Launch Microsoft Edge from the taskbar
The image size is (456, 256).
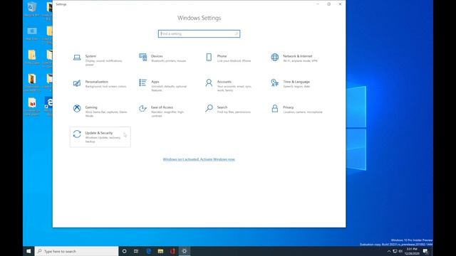[x=149, y=251]
